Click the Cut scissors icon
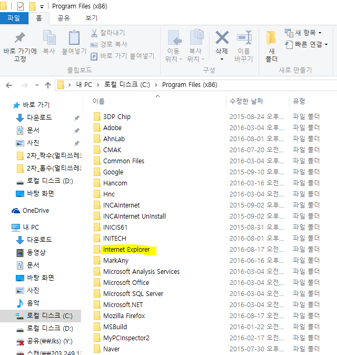The height and width of the screenshot is (355, 337). coord(95,33)
